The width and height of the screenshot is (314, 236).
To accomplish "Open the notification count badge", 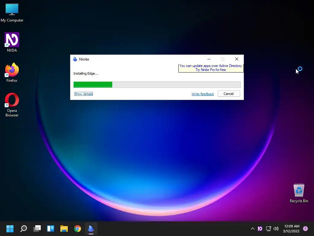I will click(305, 228).
